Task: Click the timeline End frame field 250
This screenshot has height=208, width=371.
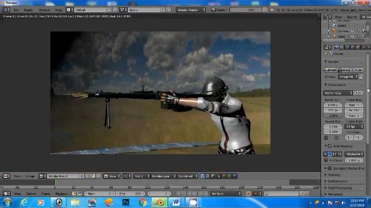Action: click(130, 194)
